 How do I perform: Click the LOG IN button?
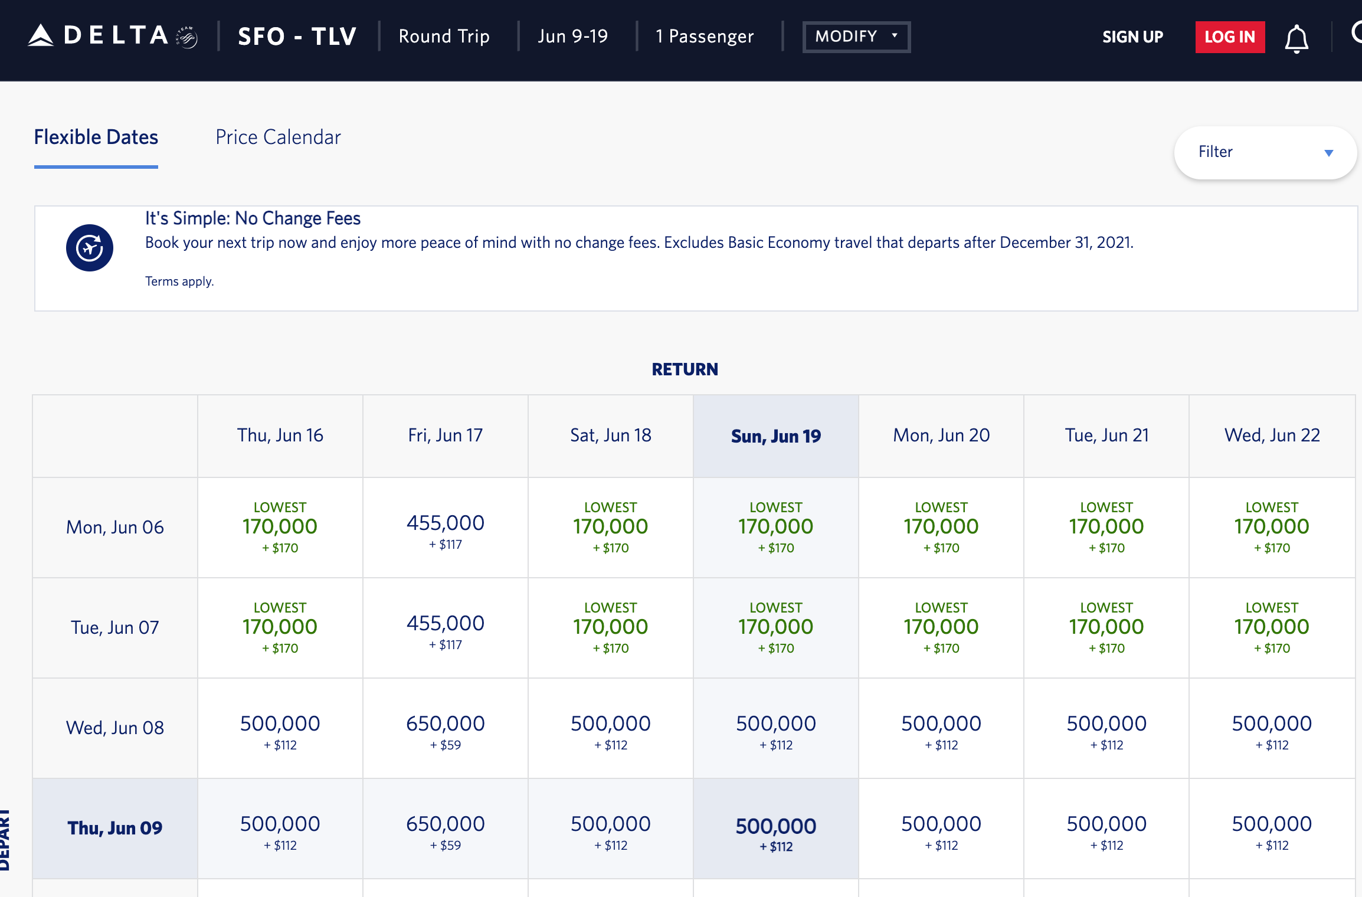tap(1230, 37)
